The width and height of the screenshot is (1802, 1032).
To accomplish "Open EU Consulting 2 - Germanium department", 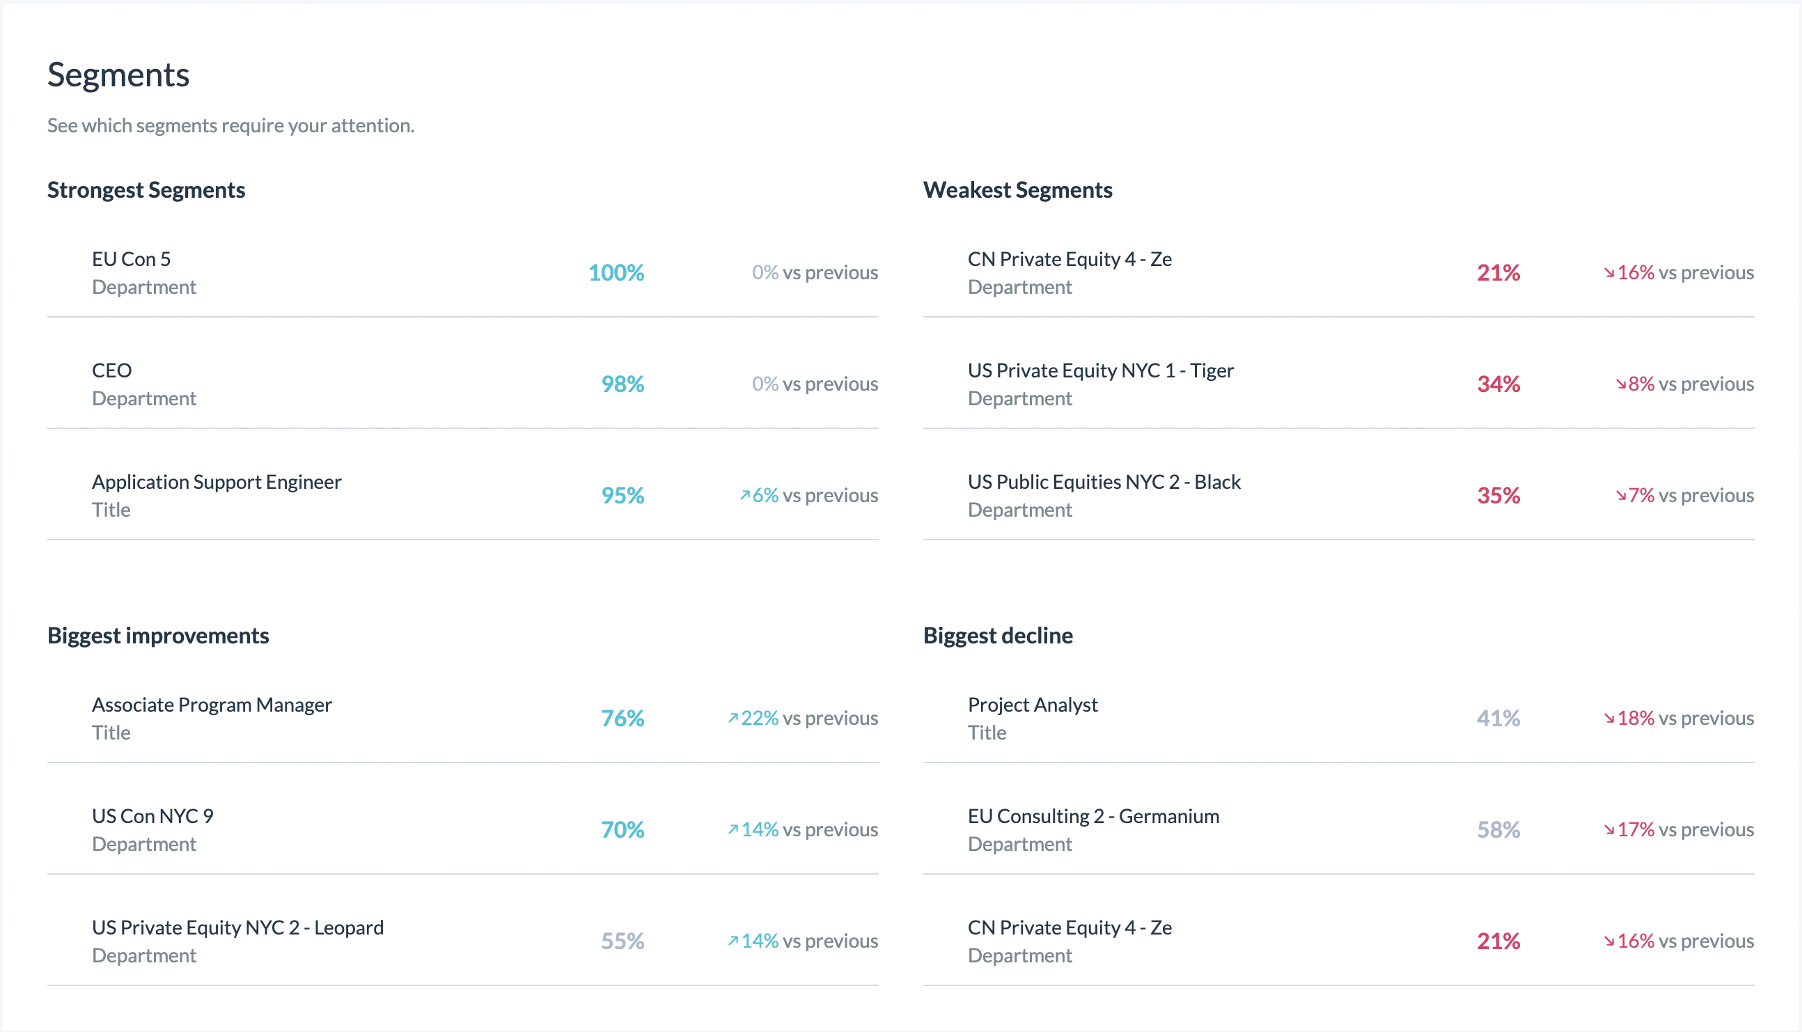I will tap(1338, 829).
